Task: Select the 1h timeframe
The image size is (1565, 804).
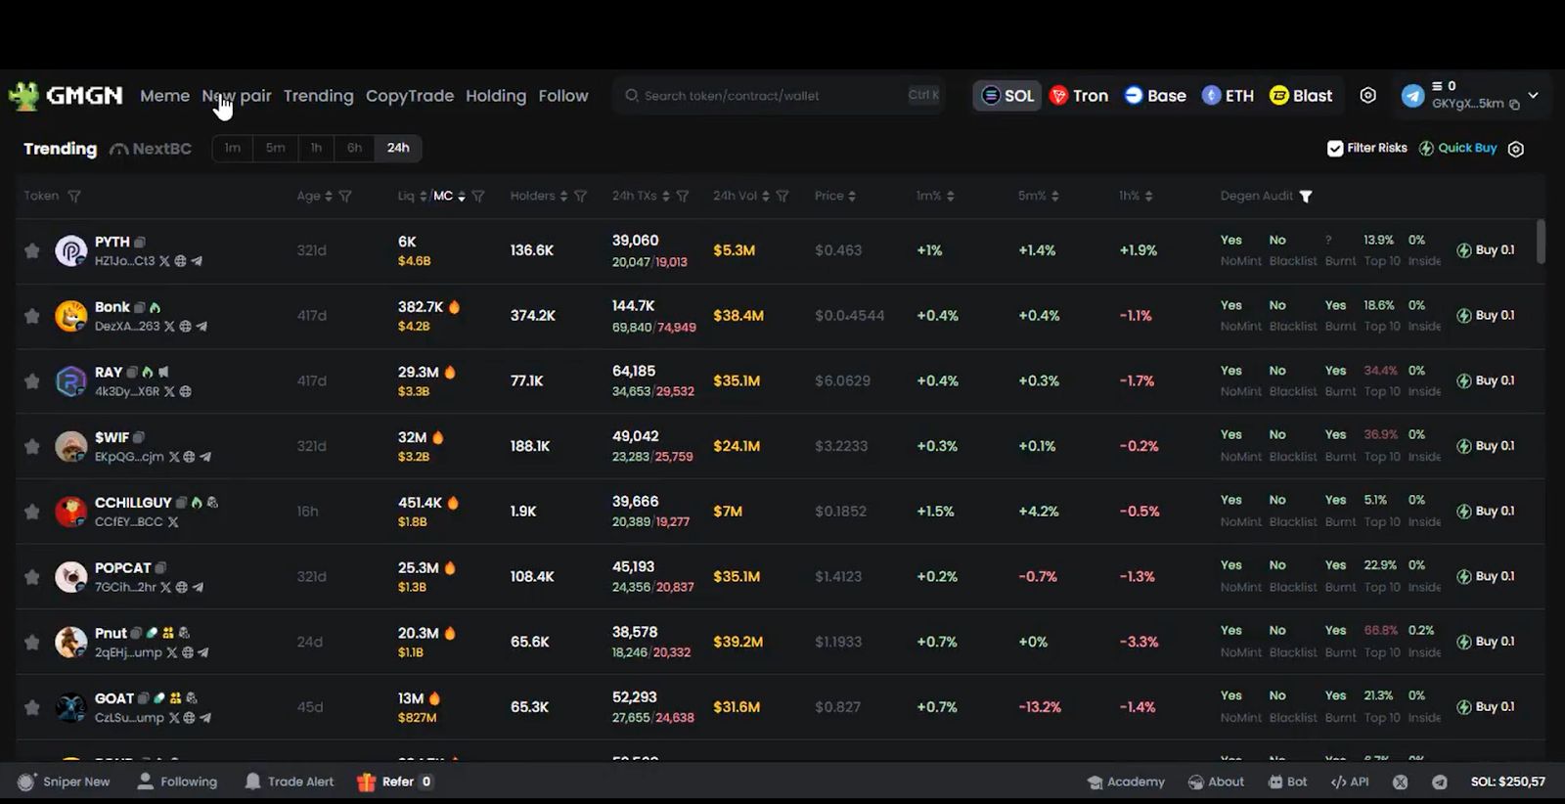Action: click(316, 148)
